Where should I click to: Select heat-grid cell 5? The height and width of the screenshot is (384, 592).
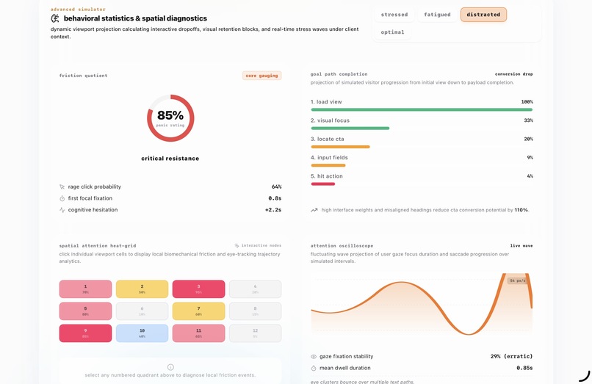85,311
